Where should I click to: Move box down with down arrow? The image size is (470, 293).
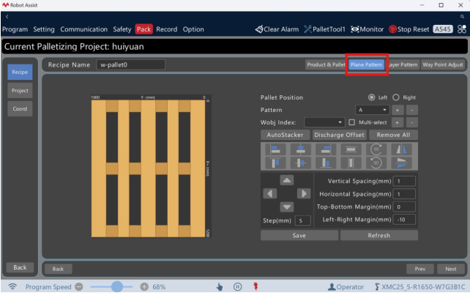coord(286,207)
